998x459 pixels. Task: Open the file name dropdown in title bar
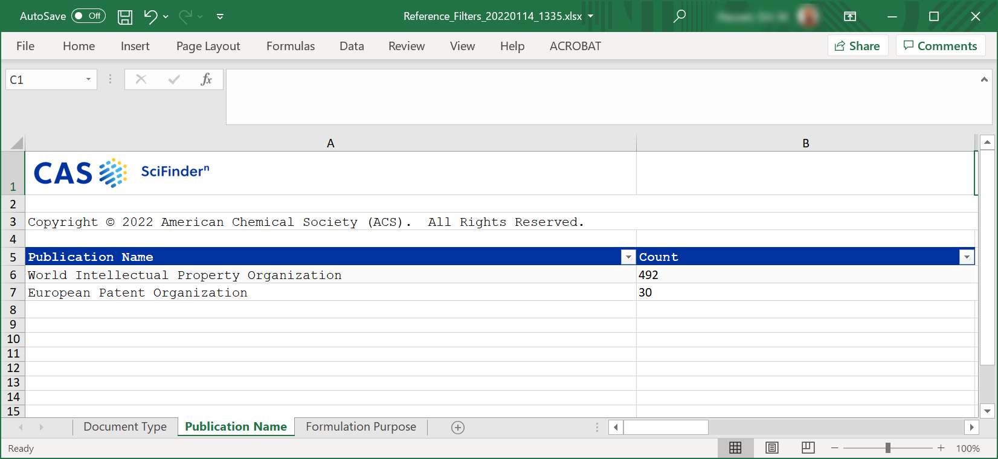(591, 16)
